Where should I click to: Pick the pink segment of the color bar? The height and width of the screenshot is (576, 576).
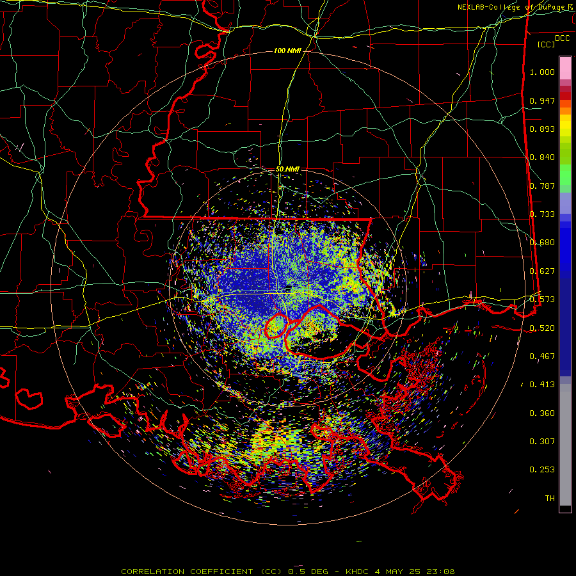point(565,68)
